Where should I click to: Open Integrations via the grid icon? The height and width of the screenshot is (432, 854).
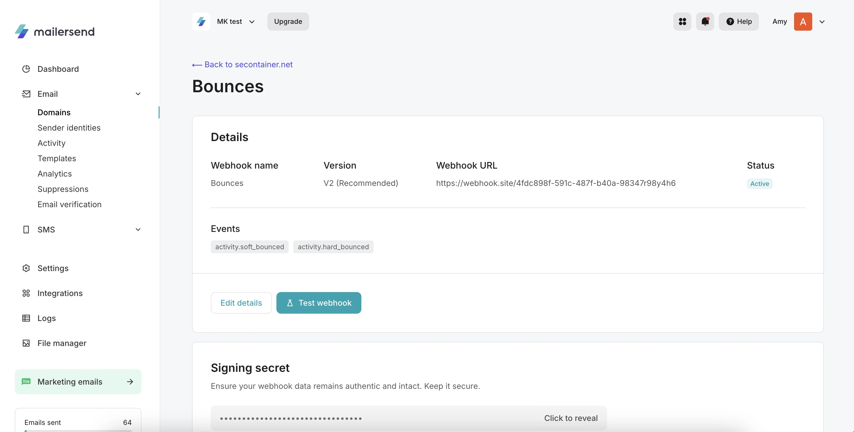(x=26, y=293)
